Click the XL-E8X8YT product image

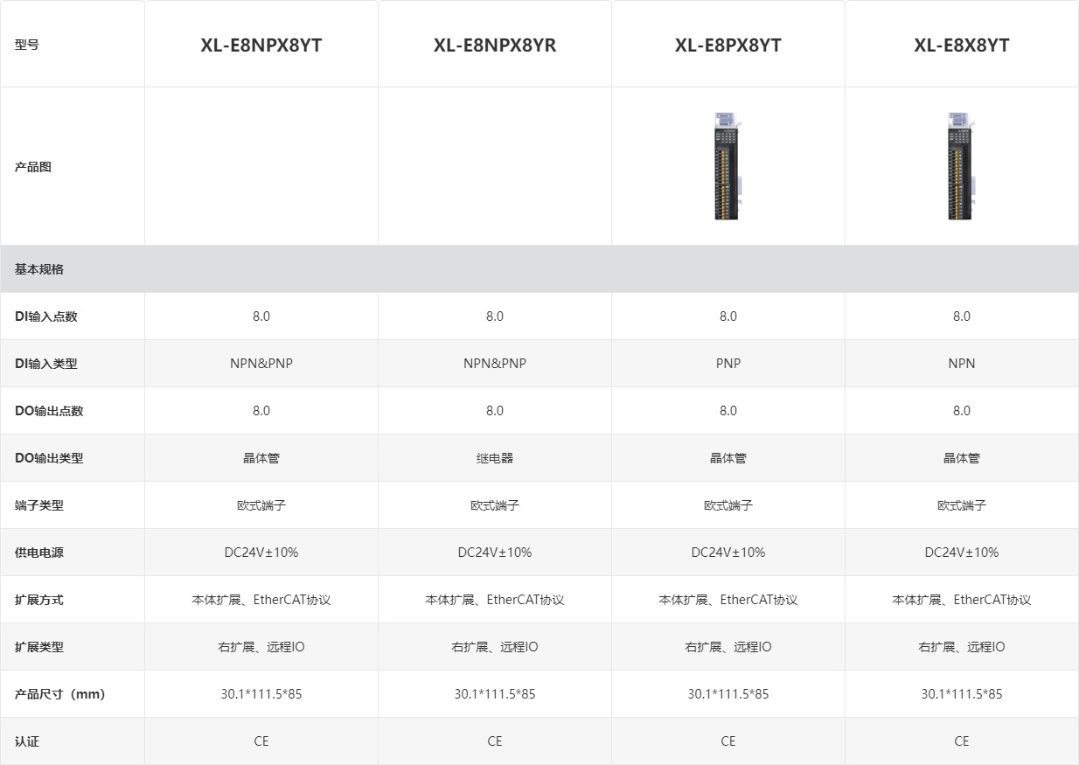(961, 166)
